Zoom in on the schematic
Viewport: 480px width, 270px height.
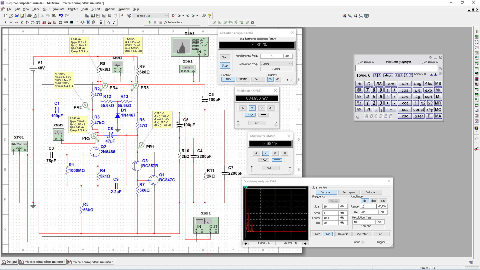point(344,16)
